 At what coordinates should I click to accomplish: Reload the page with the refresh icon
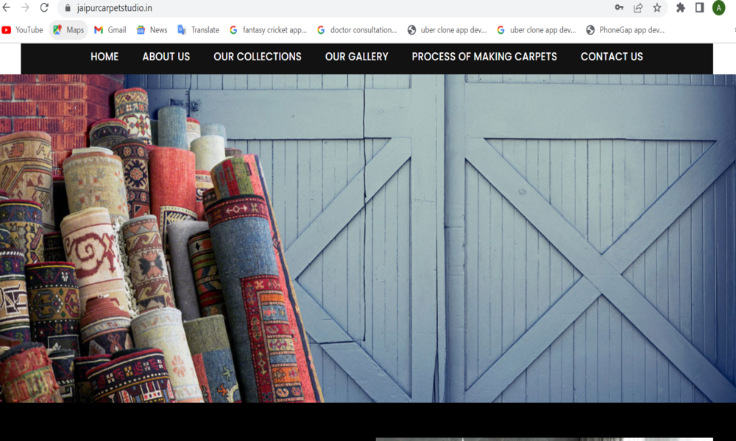44,7
